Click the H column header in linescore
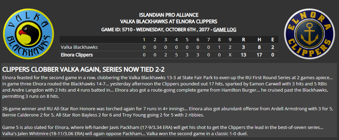 click(259, 40)
